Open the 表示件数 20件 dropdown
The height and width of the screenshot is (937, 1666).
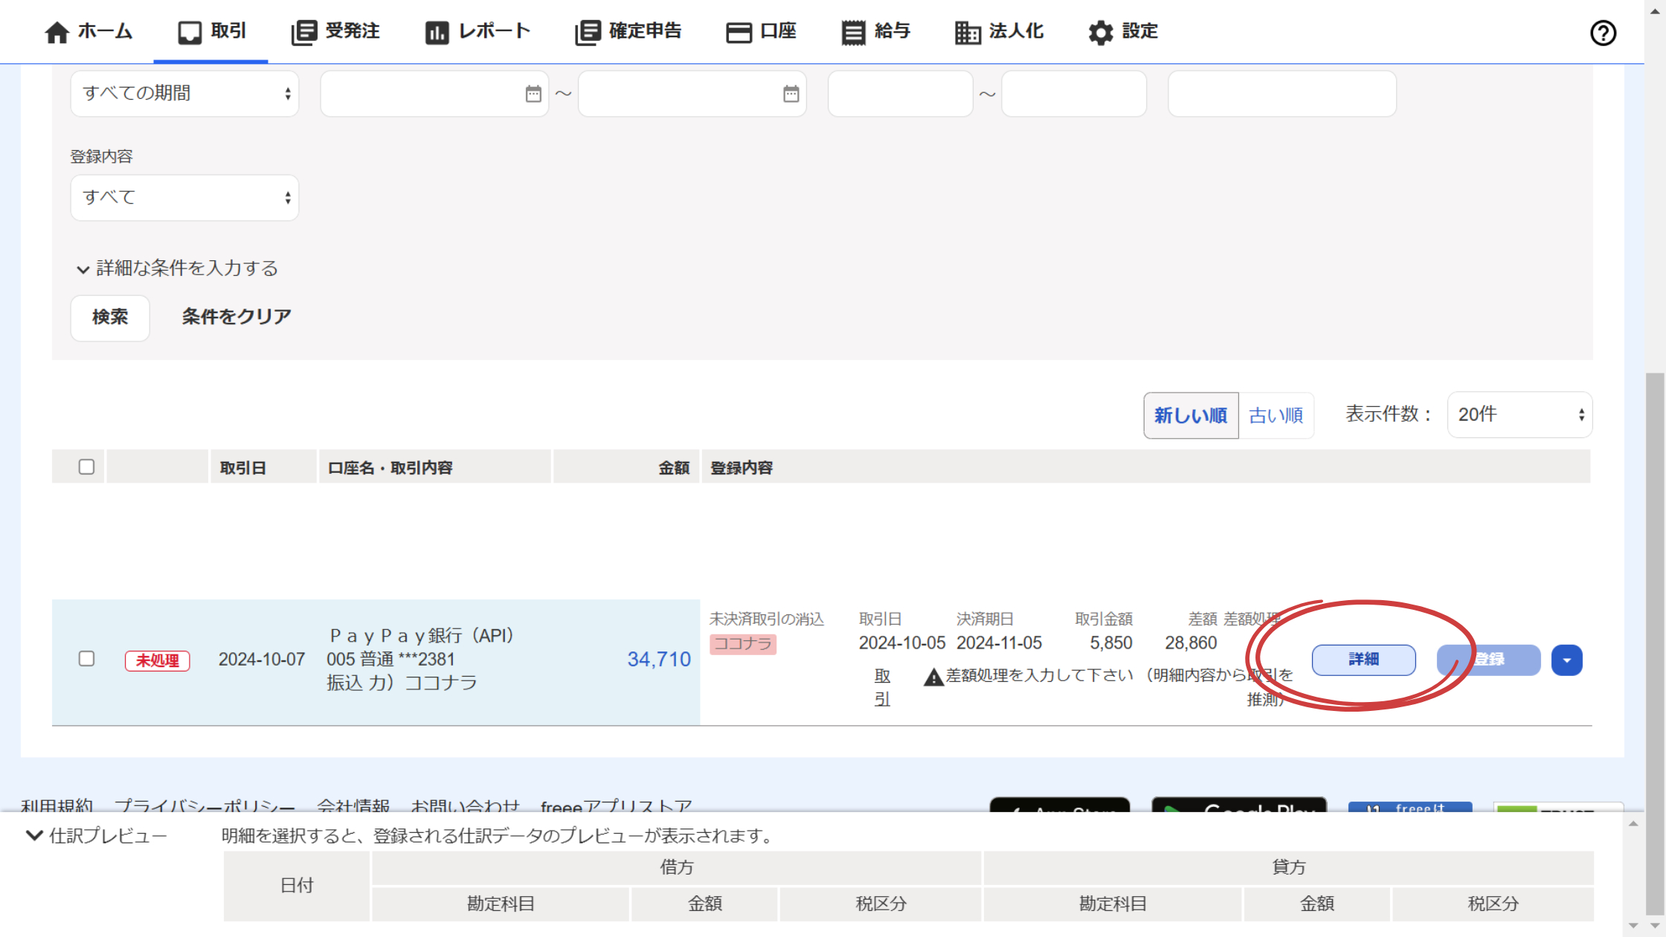[1519, 415]
